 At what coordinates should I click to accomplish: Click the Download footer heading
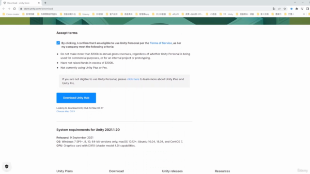tap(116, 171)
